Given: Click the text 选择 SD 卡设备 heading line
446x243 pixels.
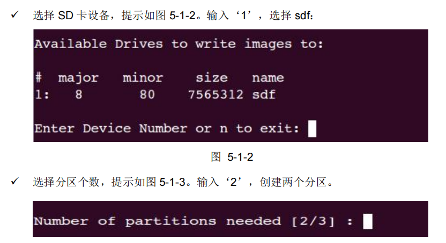Looking at the screenshot, I should (x=71, y=15).
